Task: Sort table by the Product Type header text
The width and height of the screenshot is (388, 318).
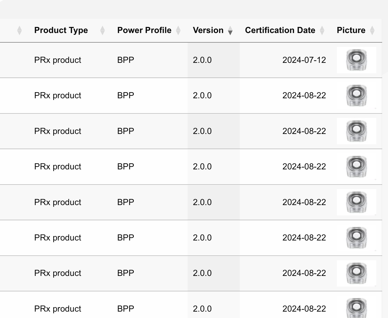Action: [x=61, y=30]
